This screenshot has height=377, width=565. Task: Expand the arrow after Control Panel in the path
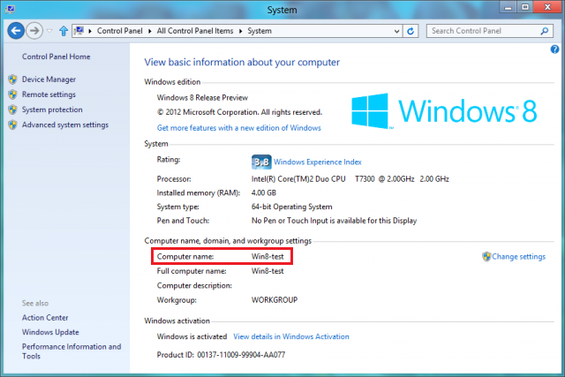[150, 31]
